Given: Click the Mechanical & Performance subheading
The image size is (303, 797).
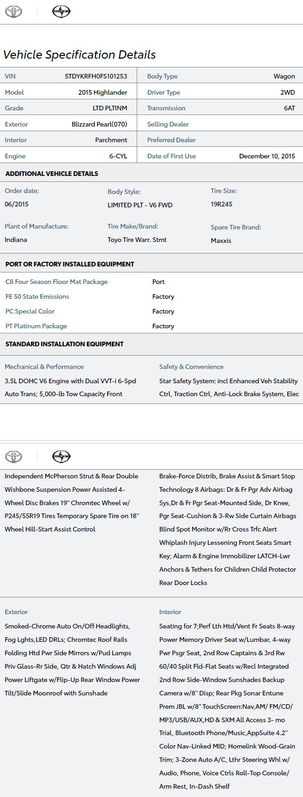Looking at the screenshot, I should 44,367.
